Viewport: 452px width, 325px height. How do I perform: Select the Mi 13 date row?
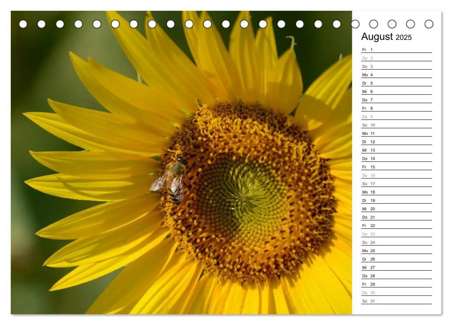tap(396, 150)
